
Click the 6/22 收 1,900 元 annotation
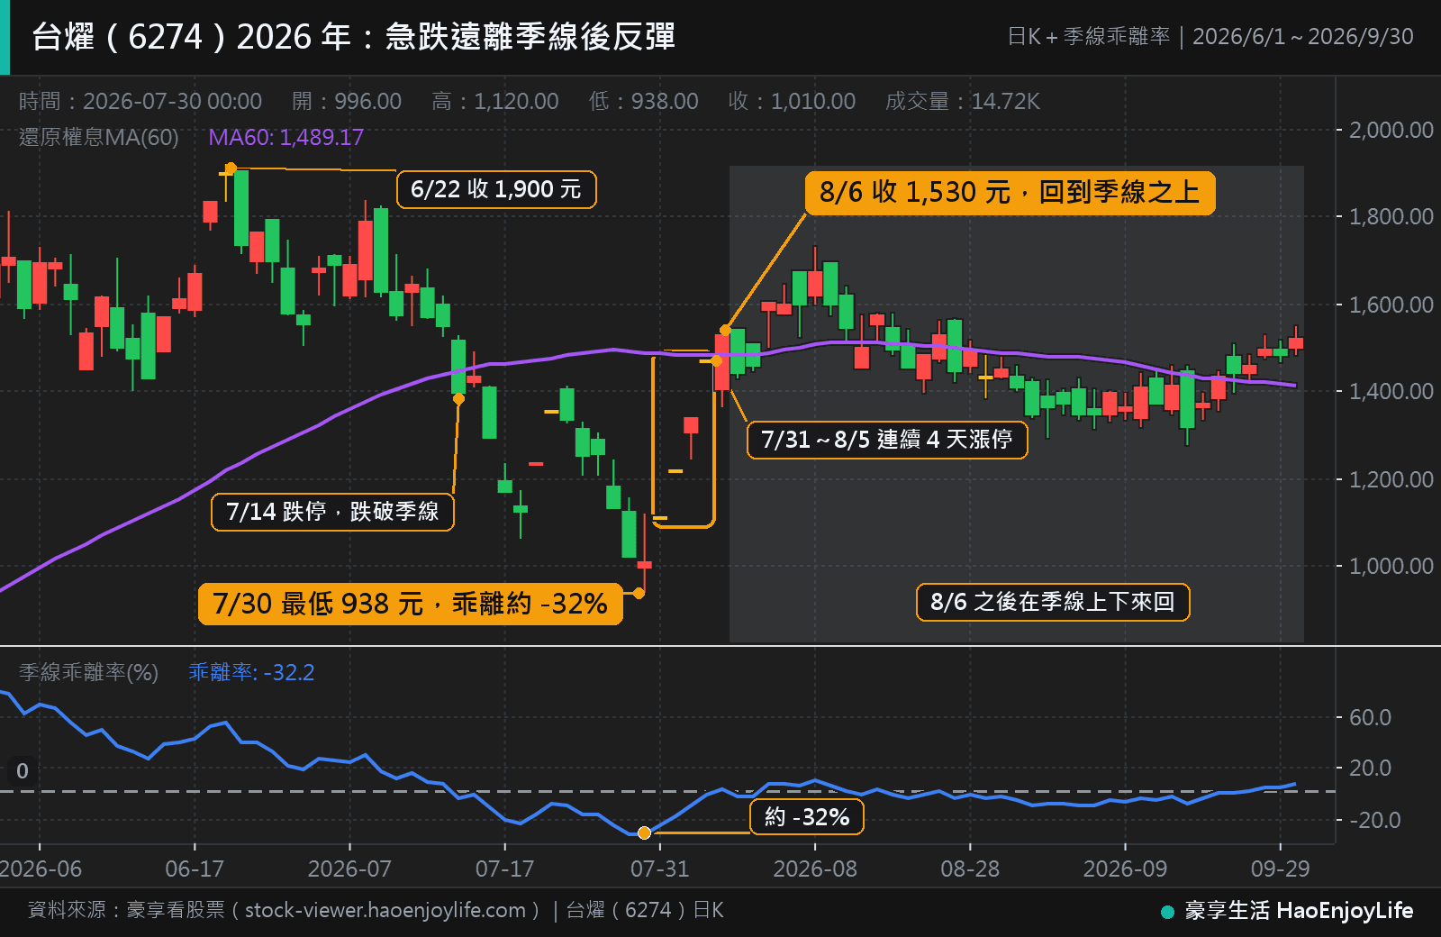click(x=496, y=189)
